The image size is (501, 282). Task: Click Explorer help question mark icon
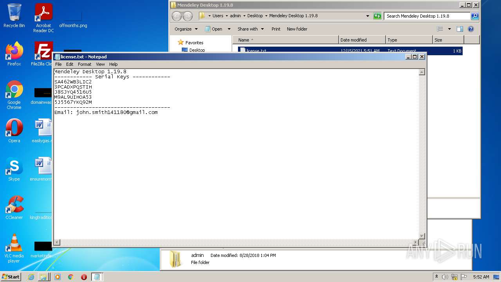click(471, 29)
